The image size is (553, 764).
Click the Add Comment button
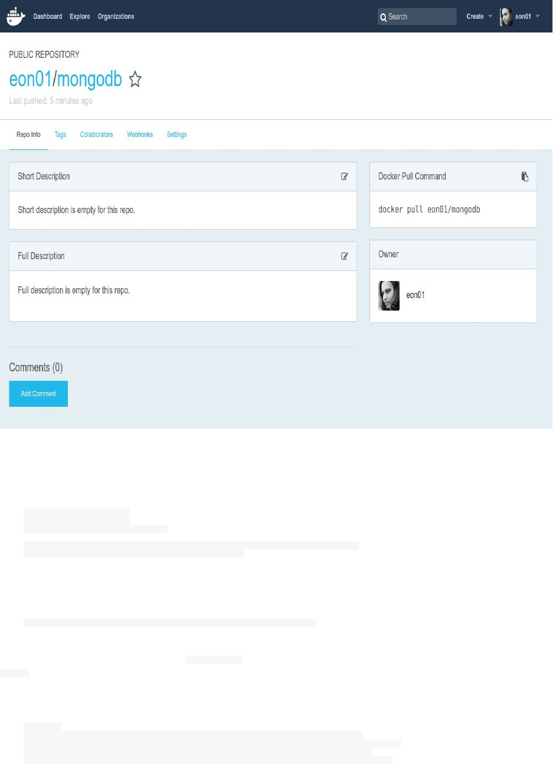click(38, 394)
